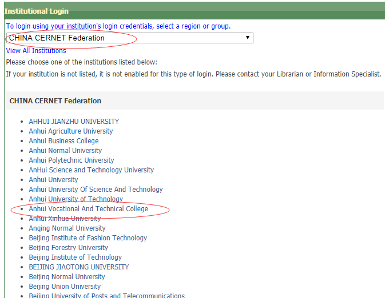Choose Anhui Agriculture University

pos(71,131)
